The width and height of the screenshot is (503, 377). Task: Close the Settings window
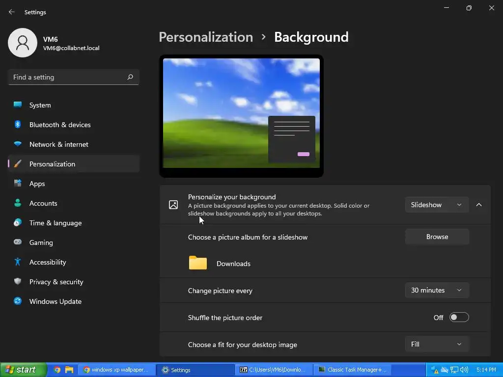[491, 8]
